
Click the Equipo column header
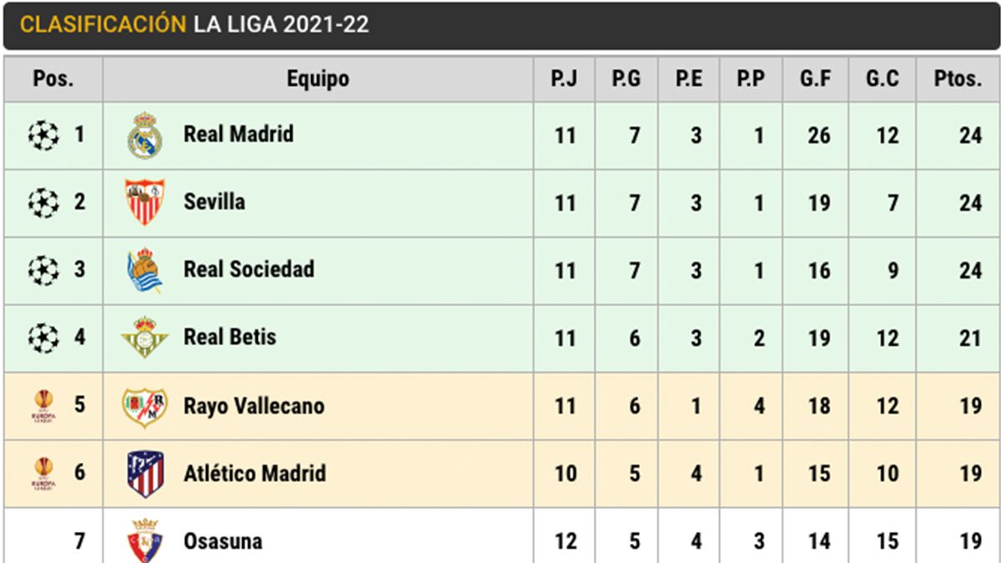pyautogui.click(x=318, y=79)
